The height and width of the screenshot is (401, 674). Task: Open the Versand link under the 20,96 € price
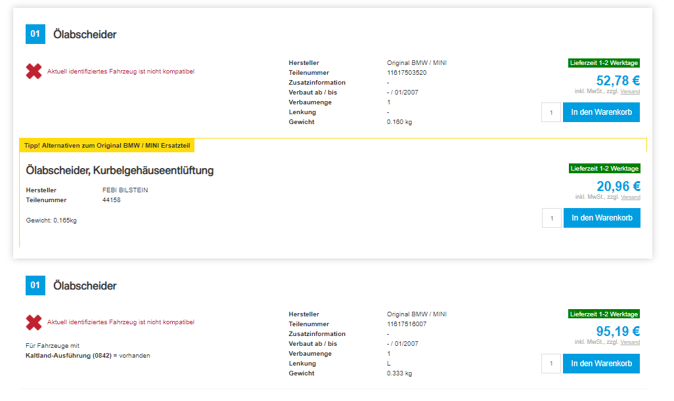tap(630, 198)
